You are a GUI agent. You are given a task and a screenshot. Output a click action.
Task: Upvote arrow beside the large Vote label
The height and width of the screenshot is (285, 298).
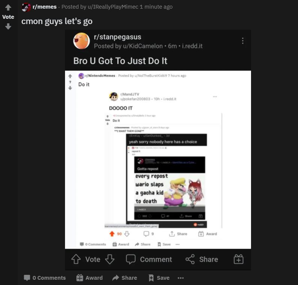click(76, 259)
